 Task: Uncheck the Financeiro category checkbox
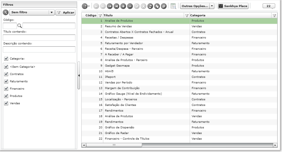pos(6,89)
